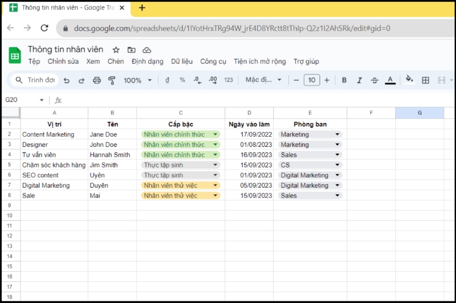Open fill color paint bucket
456x303 pixels.
(409, 79)
